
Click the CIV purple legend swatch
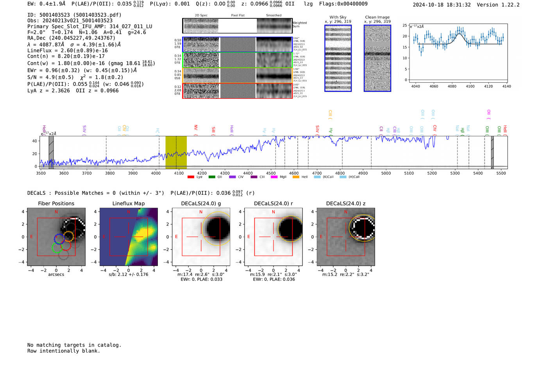coord(232,177)
